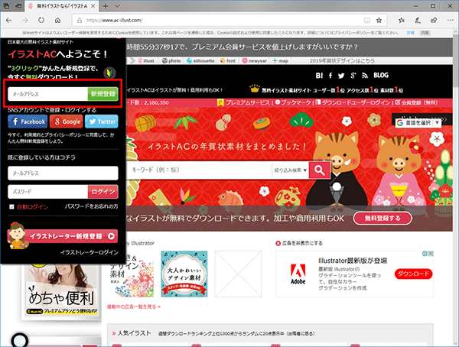Sign up with the Google button
The image size is (459, 347).
(x=67, y=122)
